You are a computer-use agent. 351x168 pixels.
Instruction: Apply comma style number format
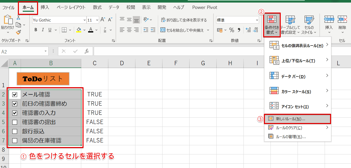click(x=239, y=30)
